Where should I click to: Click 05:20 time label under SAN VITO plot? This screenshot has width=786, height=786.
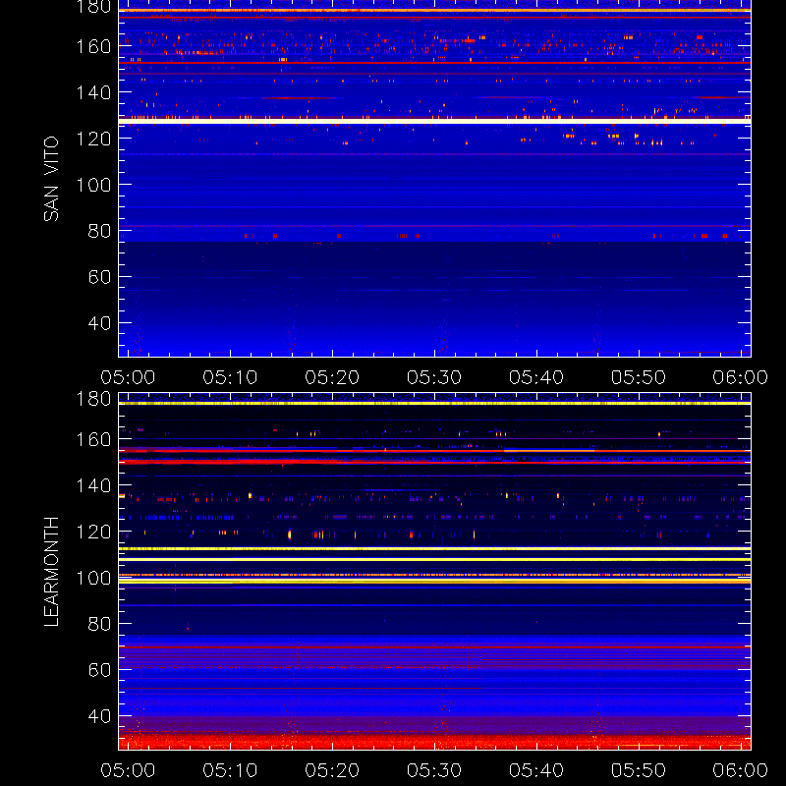point(332,377)
